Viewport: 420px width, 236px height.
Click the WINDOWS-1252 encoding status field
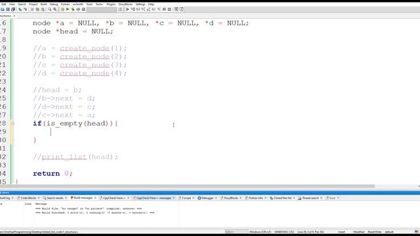tap(284, 231)
